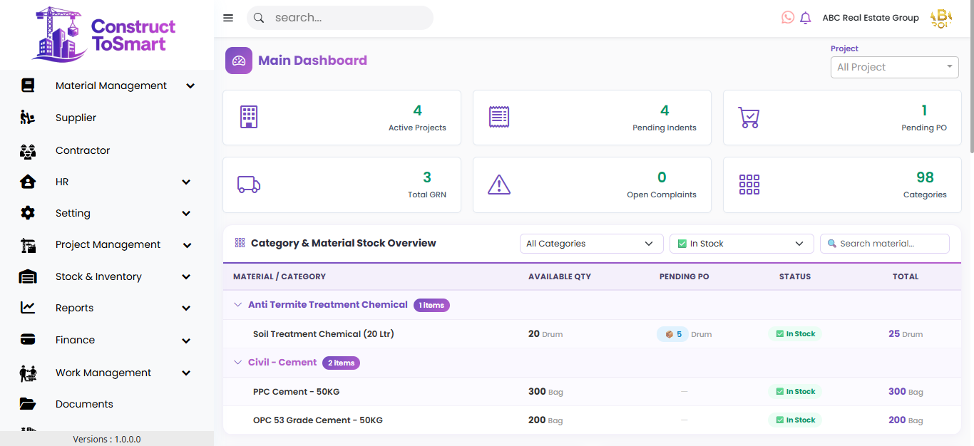
Task: Expand Project Management chevron
Action: 187,245
